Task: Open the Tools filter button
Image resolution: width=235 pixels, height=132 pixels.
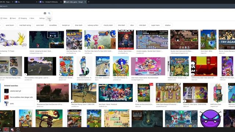Action: pyautogui.click(x=49, y=18)
